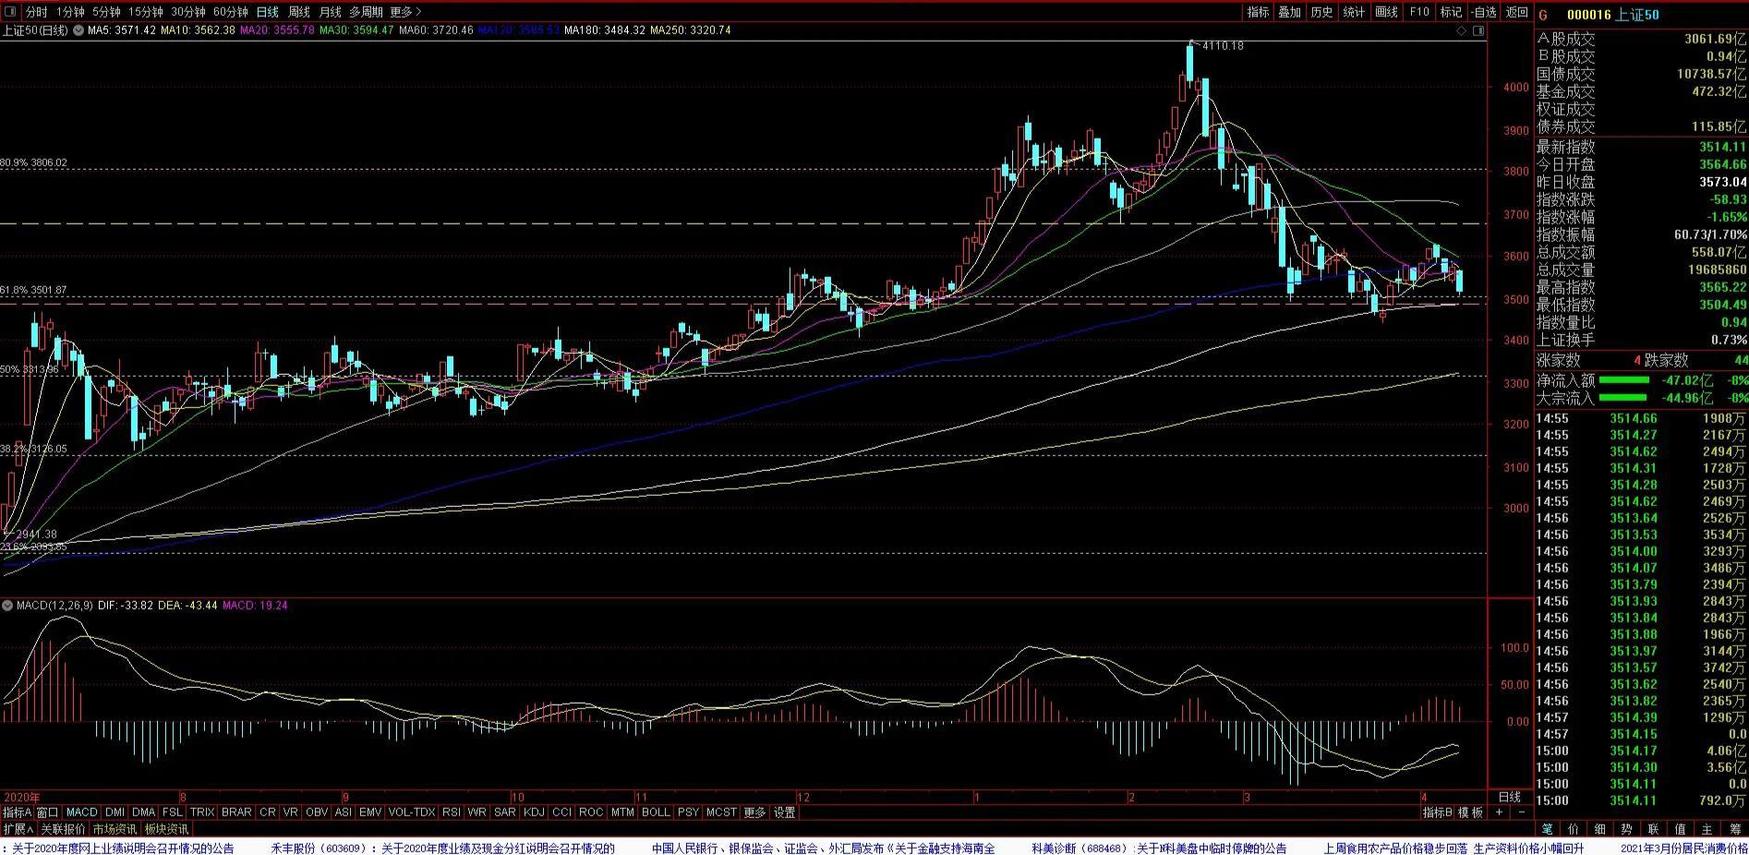The image size is (1749, 855).
Task: Click the red G icon beside 000016
Action: pyautogui.click(x=1543, y=15)
